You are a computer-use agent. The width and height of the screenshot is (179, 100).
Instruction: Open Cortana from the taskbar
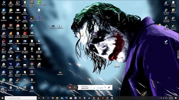coord(39,98)
